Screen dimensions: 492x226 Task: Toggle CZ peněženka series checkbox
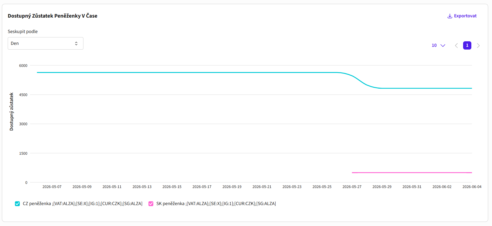point(17,204)
